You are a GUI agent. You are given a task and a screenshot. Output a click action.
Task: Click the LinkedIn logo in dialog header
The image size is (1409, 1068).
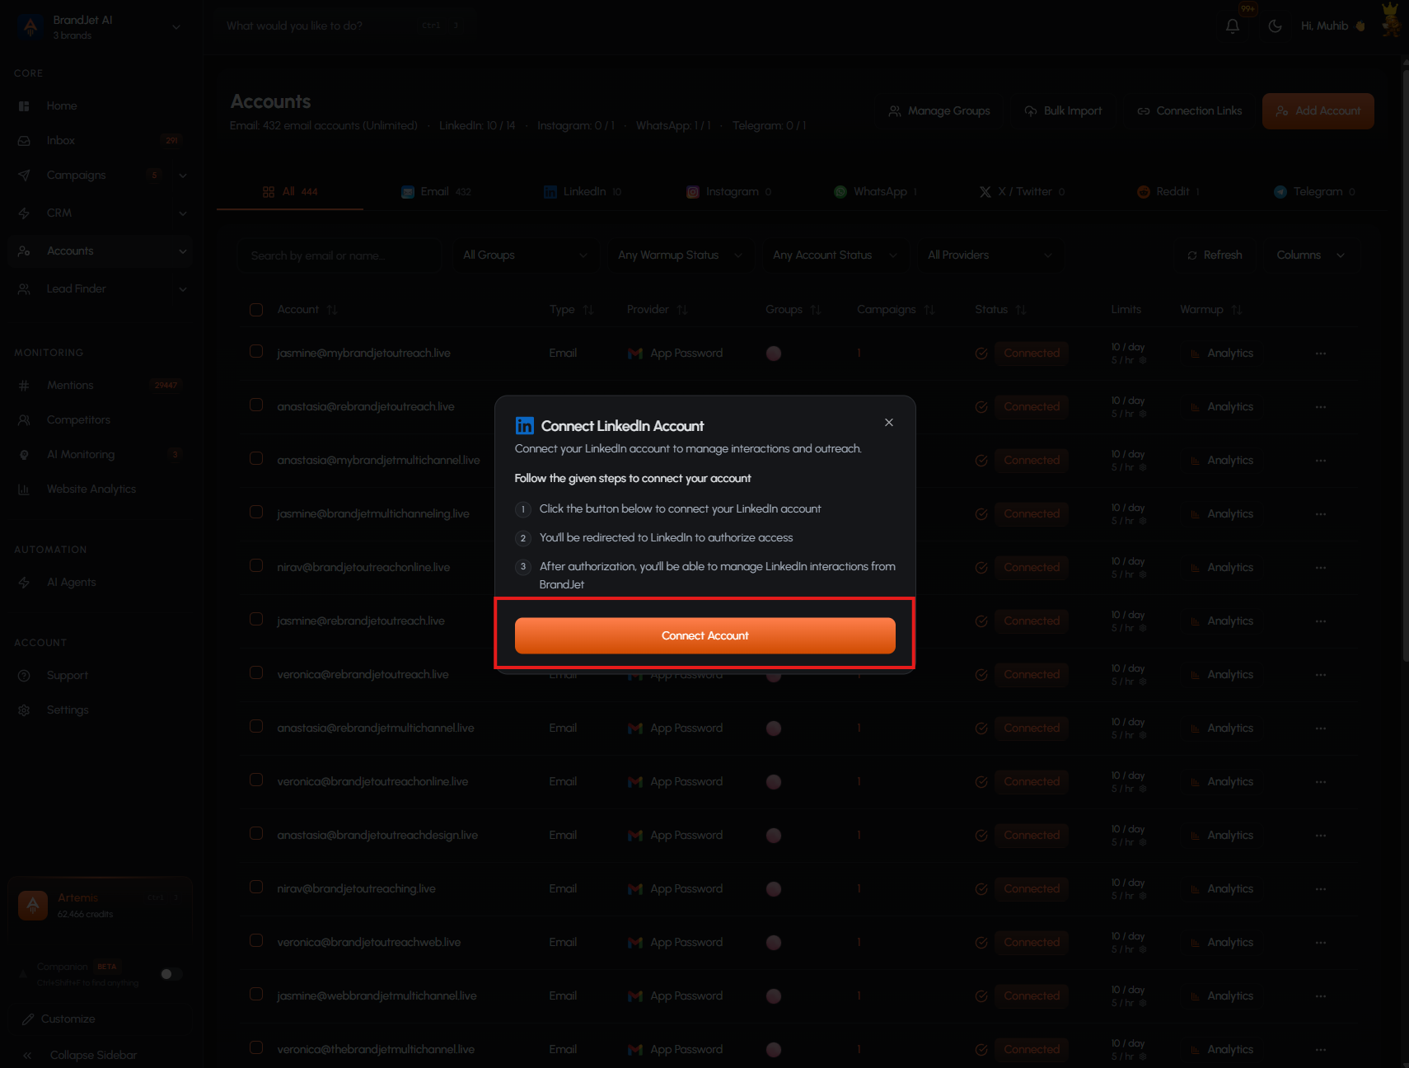[x=524, y=425]
